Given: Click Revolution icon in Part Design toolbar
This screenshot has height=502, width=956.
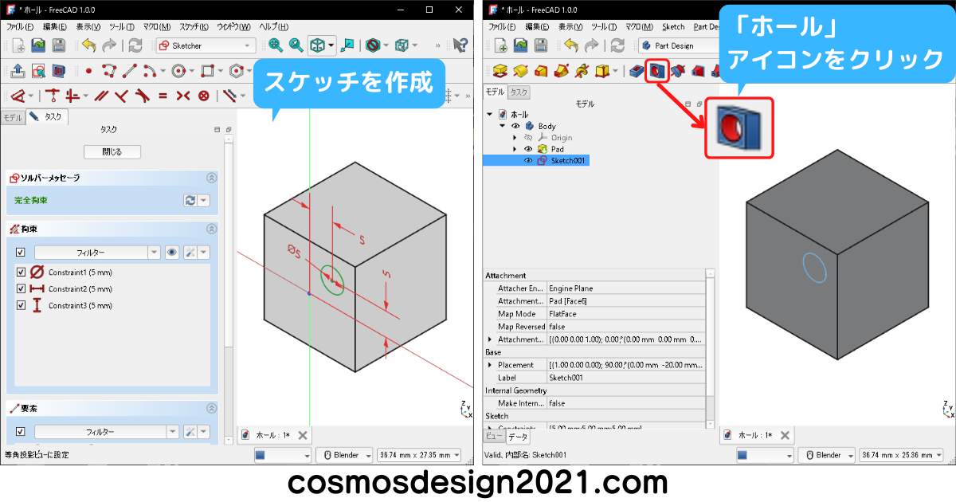Looking at the screenshot, I should [x=521, y=71].
